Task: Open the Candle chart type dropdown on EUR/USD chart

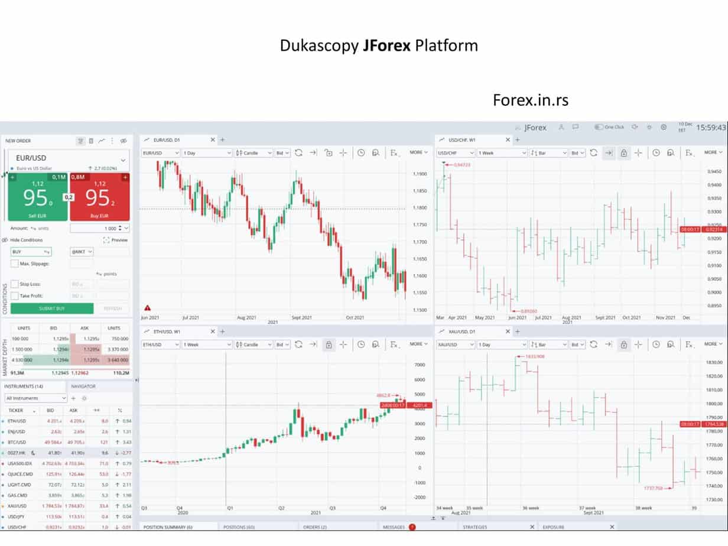Action: pyautogui.click(x=253, y=152)
